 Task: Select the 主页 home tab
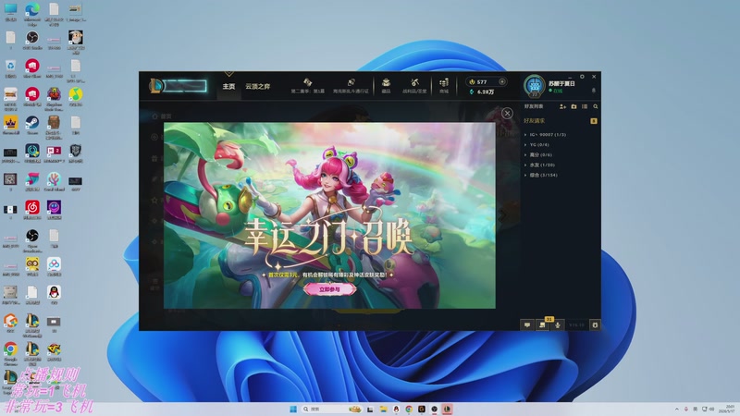pyautogui.click(x=228, y=86)
